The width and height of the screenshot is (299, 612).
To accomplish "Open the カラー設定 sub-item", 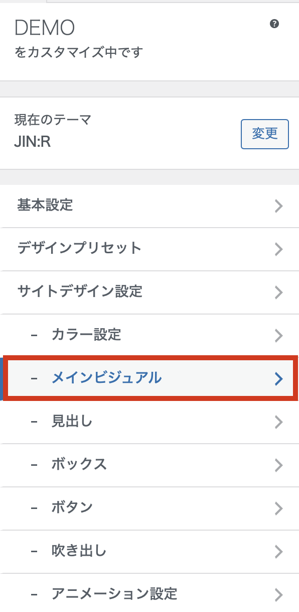I will point(149,335).
